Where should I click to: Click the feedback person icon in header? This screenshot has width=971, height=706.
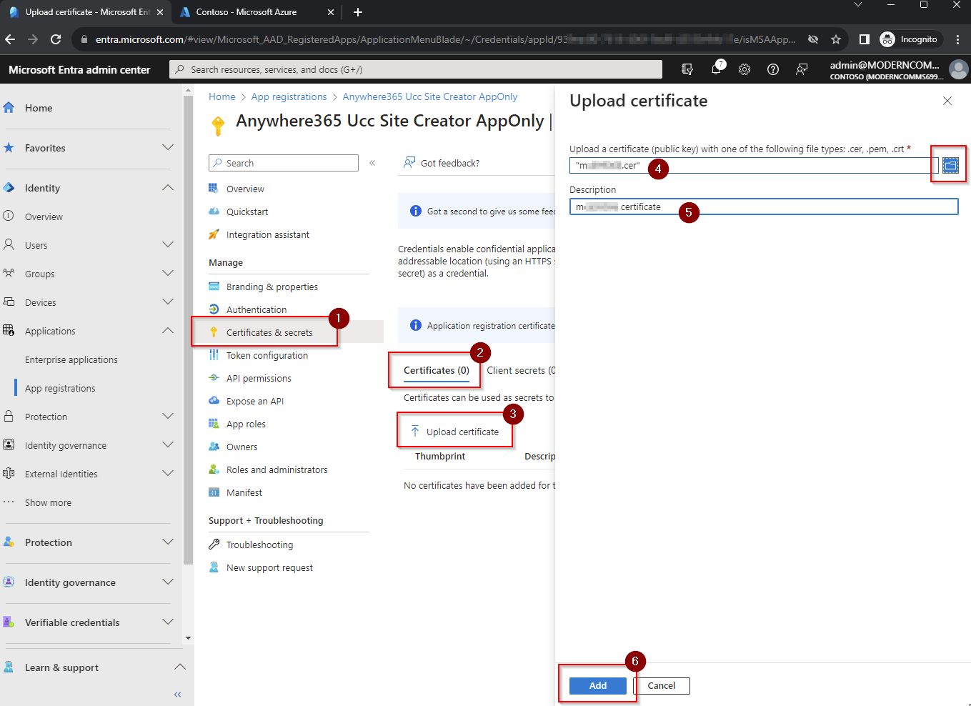802,69
